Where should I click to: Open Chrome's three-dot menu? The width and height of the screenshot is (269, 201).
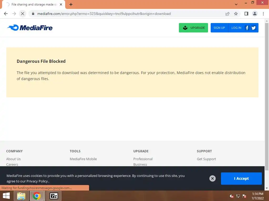coord(263,14)
